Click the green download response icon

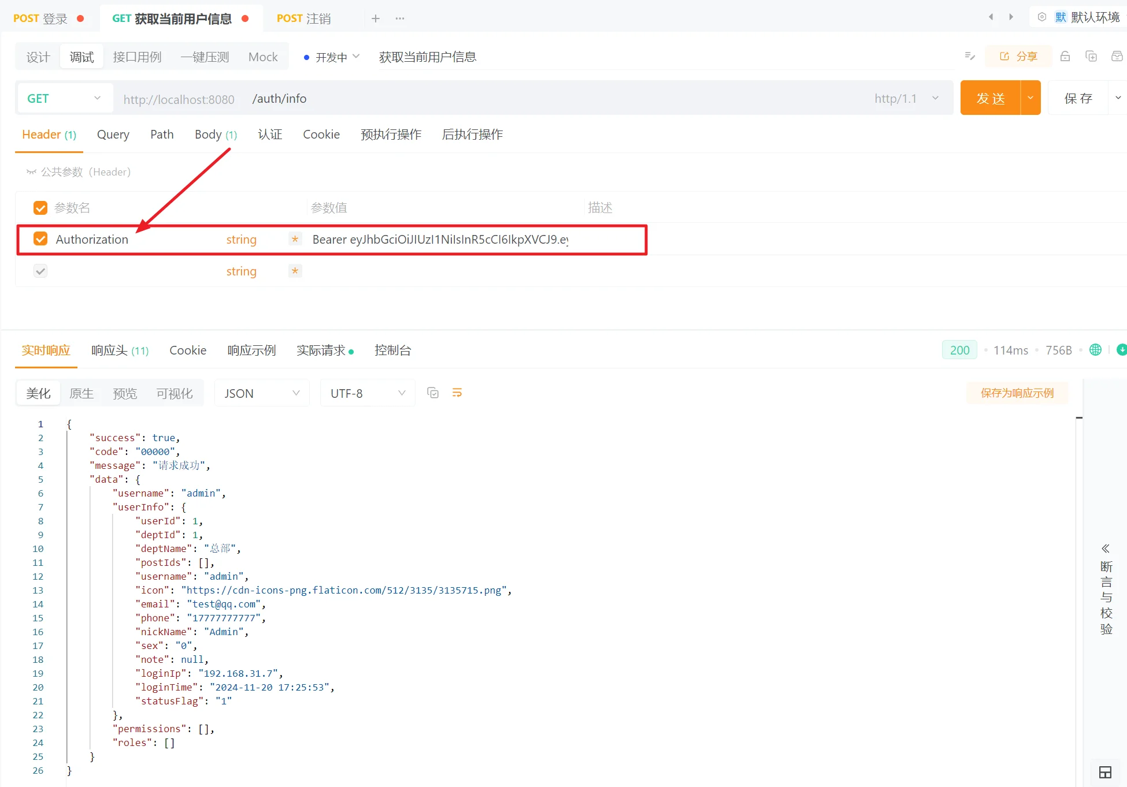tap(1121, 350)
